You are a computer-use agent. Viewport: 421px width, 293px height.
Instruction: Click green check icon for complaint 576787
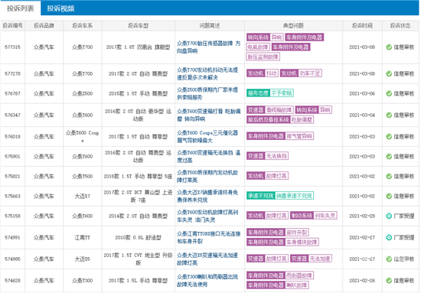pyautogui.click(x=389, y=93)
